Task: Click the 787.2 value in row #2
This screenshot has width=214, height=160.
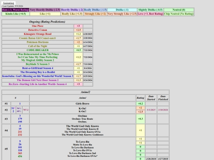Action: (x=26, y=110)
